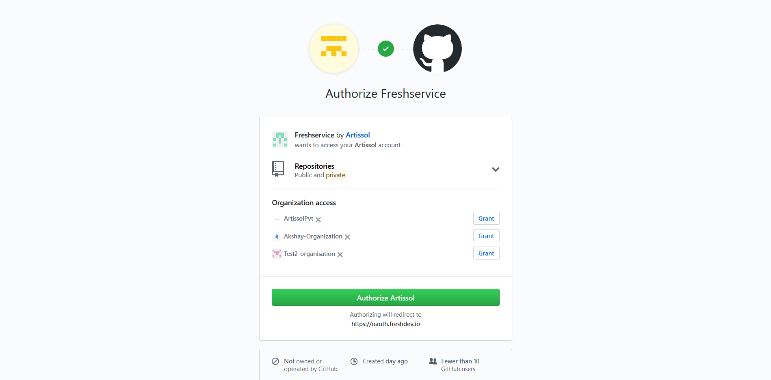Click the yellow Freshservice app logo

(x=334, y=49)
